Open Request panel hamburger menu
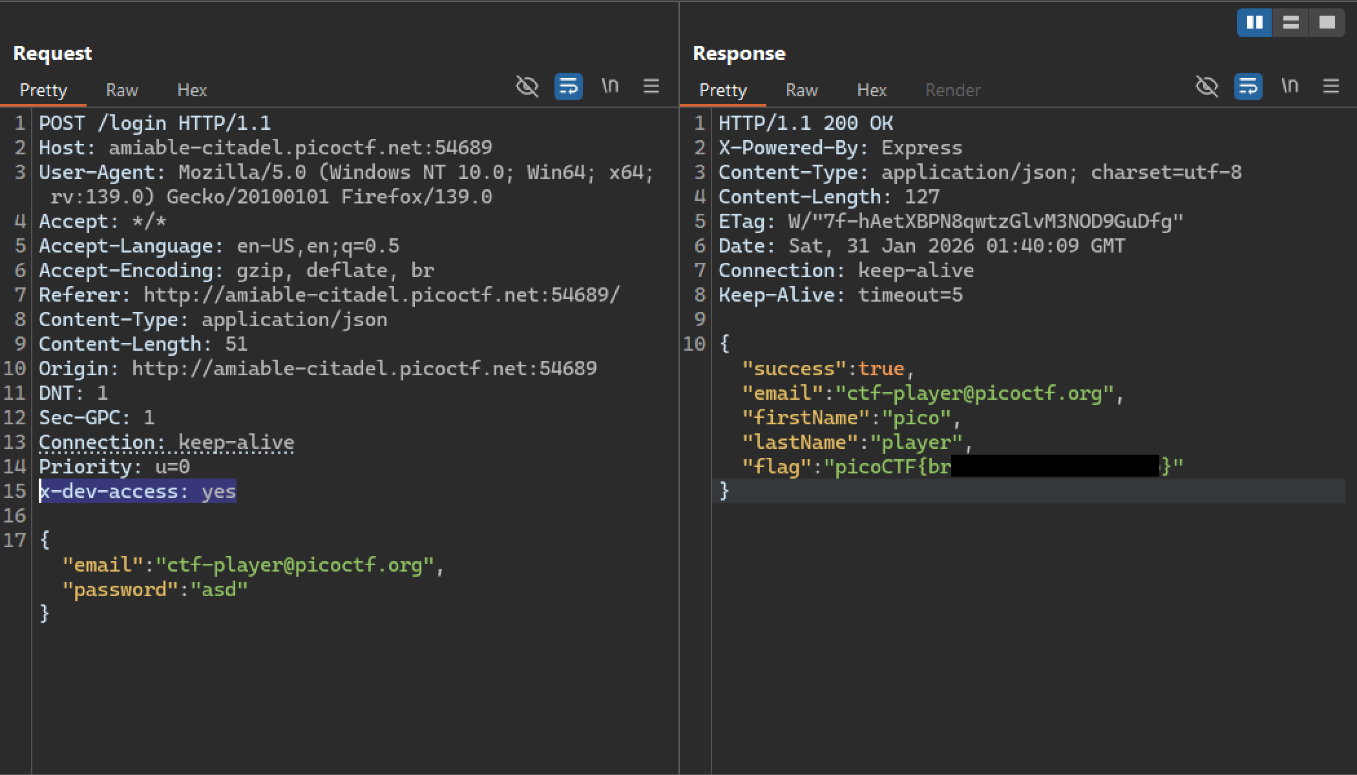The width and height of the screenshot is (1357, 775). (651, 86)
